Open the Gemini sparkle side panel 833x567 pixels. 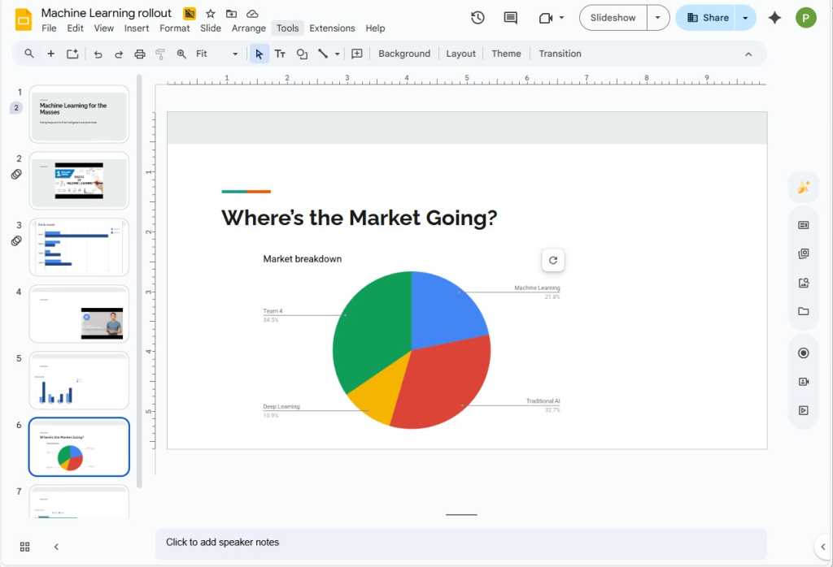point(774,17)
